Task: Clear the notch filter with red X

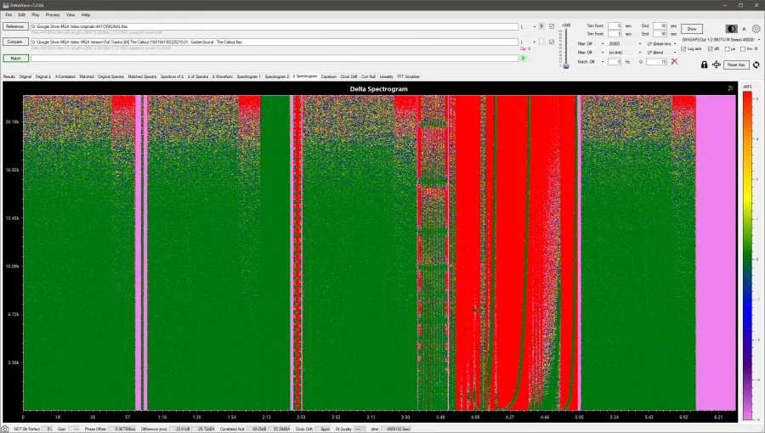Action: coord(674,62)
